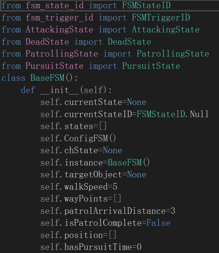Viewport: 219px width, 253px height.
Task: Click the BaseFSM class definition name
Action: coord(47,78)
